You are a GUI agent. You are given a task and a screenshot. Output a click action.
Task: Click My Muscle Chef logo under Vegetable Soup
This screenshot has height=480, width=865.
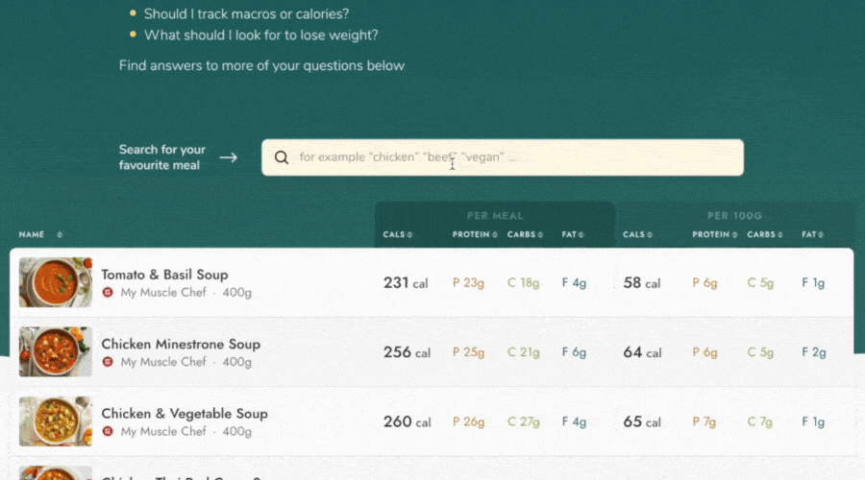[108, 431]
